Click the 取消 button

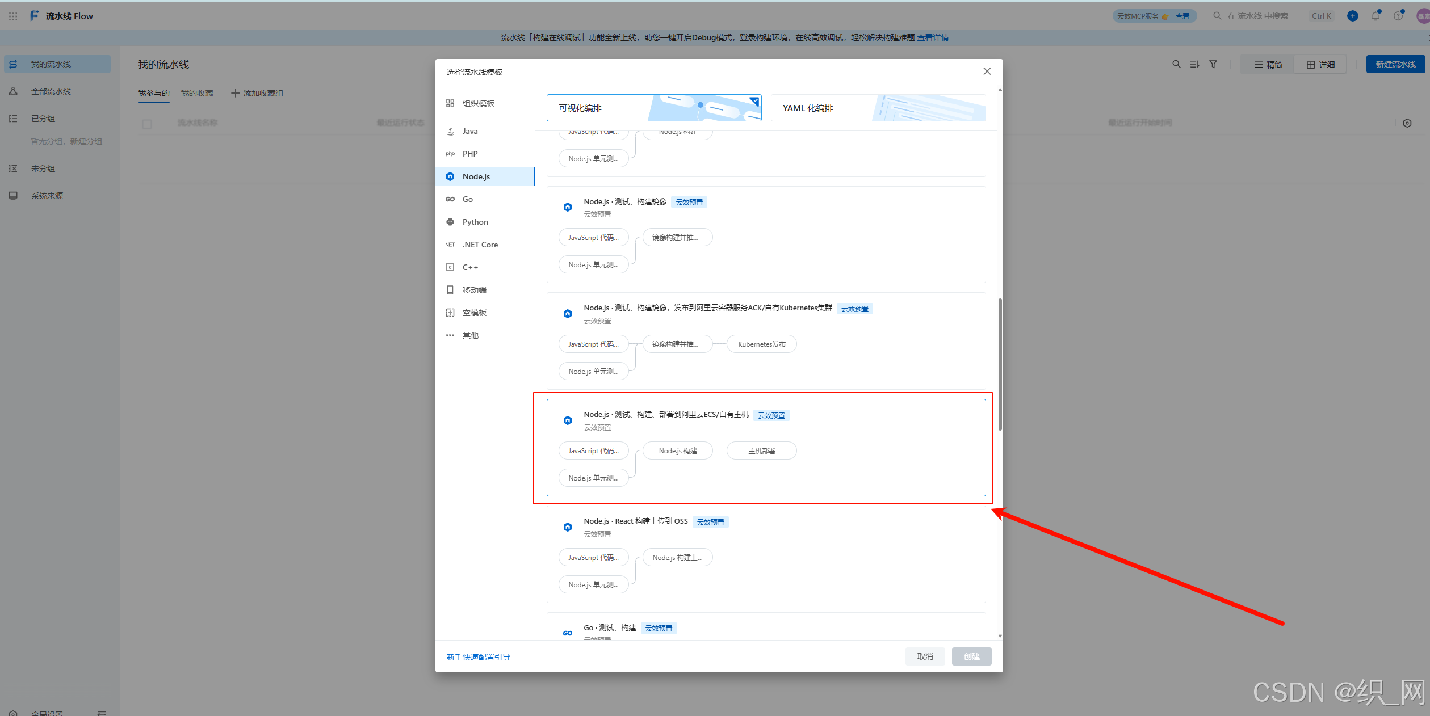[925, 656]
